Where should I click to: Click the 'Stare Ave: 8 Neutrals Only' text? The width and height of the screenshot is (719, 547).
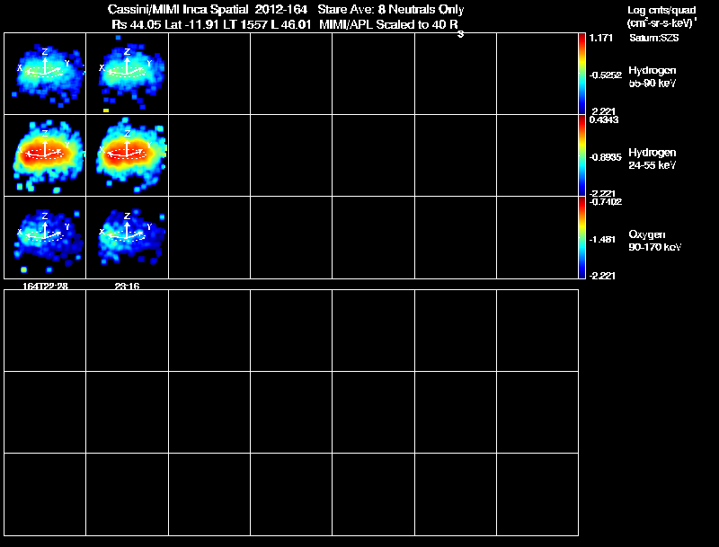[391, 9]
